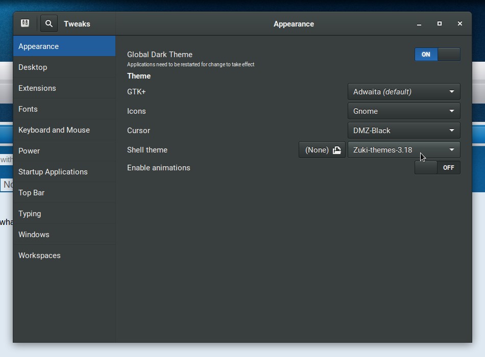The image size is (485, 357).
Task: Expand the Shell theme Zuki-themes dropdown
Action: [x=403, y=150]
